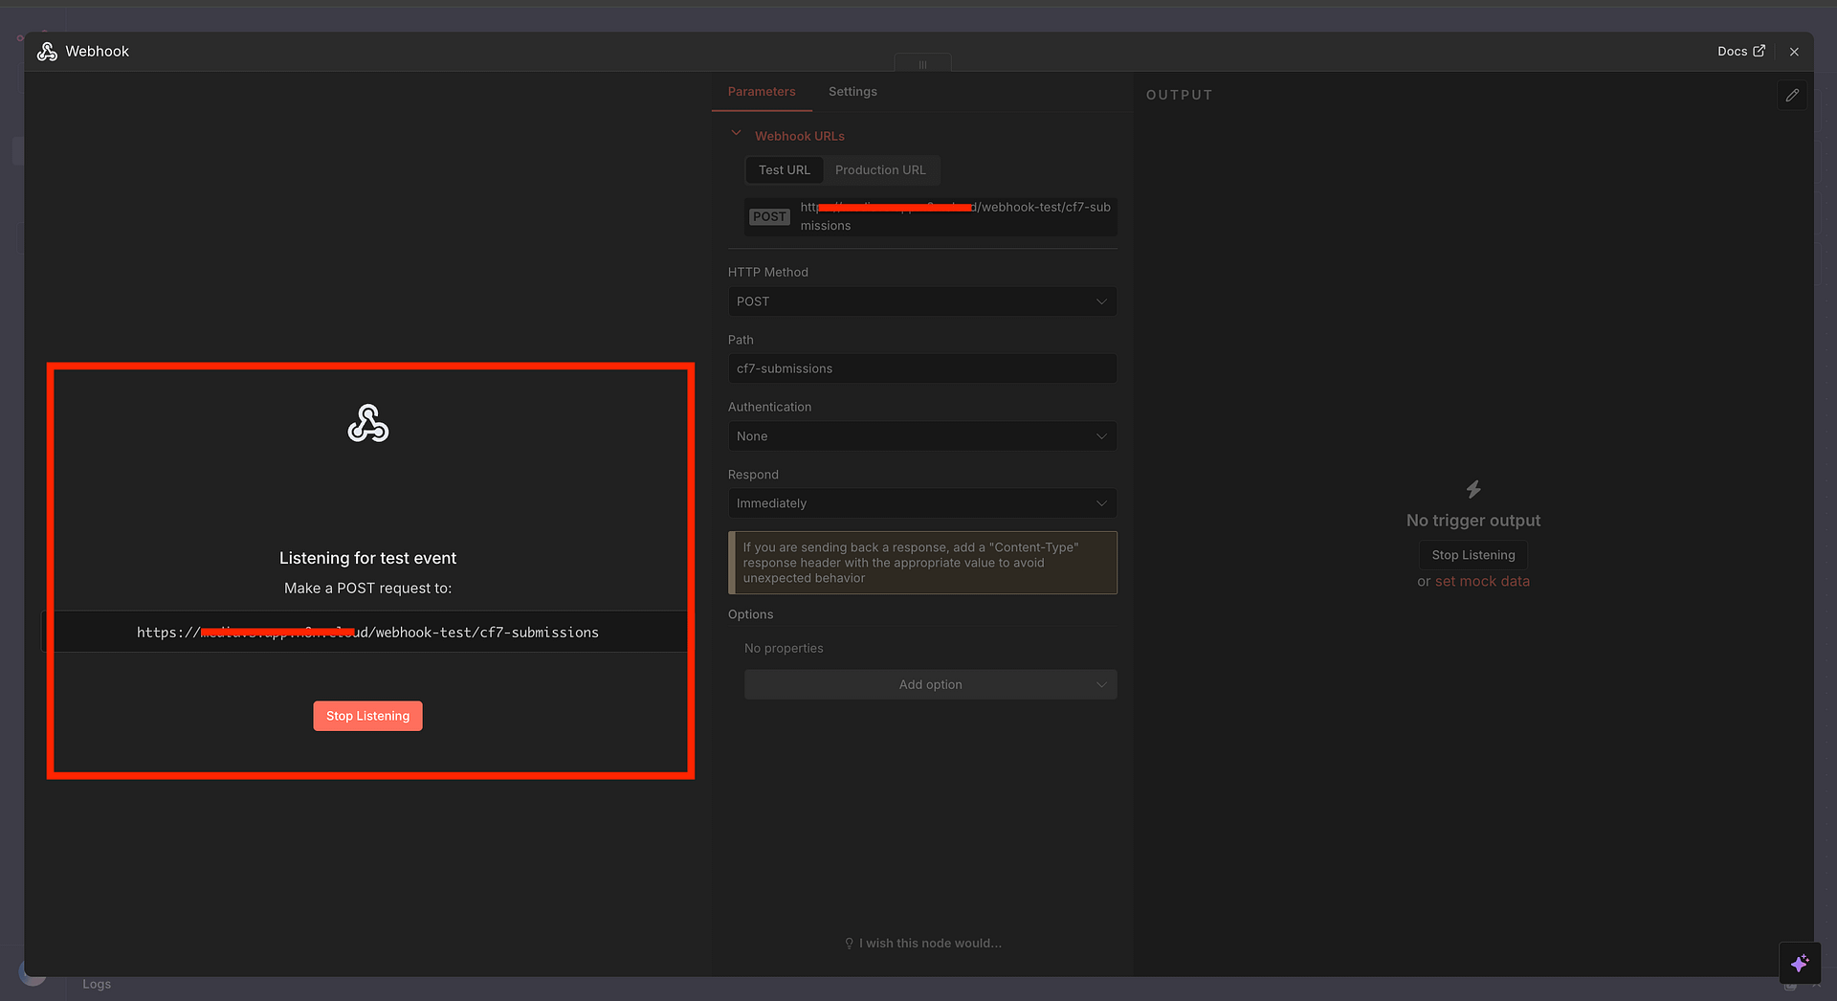Copy the listening test URL in left panel

[367, 633]
